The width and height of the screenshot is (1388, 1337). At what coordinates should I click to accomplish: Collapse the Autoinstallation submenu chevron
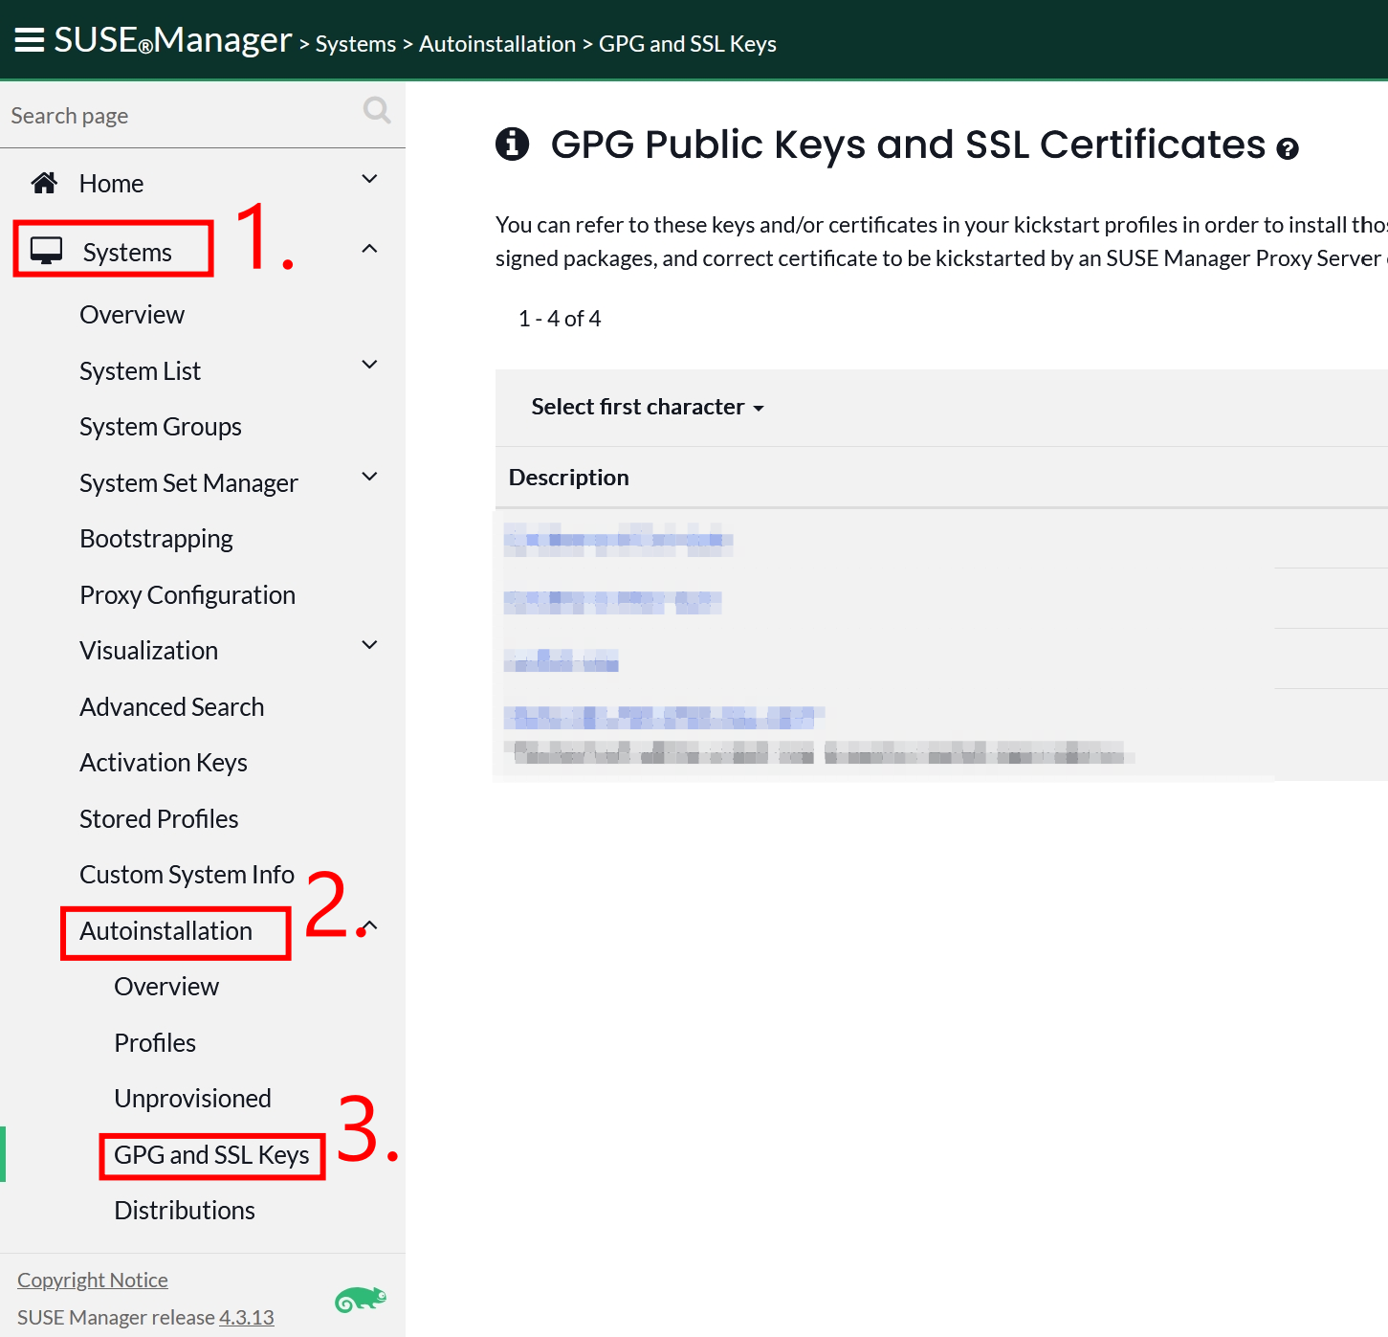(x=369, y=926)
